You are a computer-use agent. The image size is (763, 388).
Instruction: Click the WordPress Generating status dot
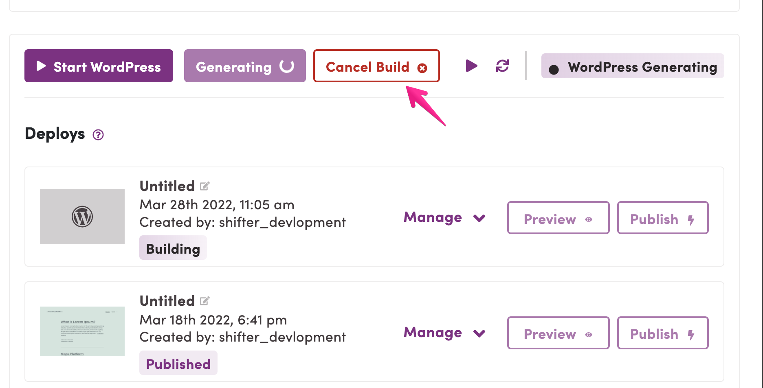pos(554,70)
